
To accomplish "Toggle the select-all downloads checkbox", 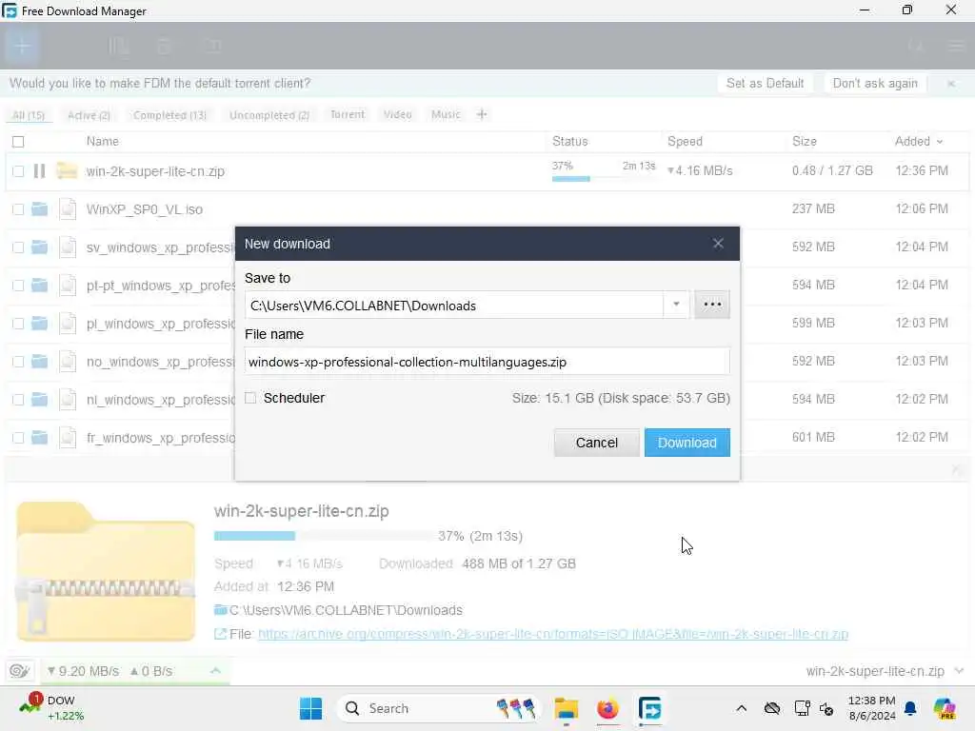I will pyautogui.click(x=18, y=142).
